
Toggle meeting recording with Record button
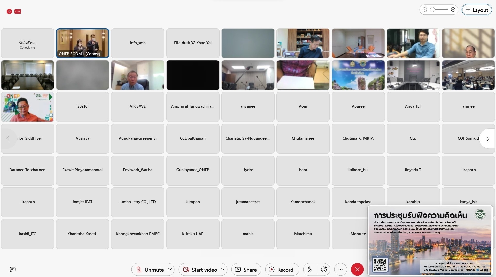pyautogui.click(x=282, y=270)
